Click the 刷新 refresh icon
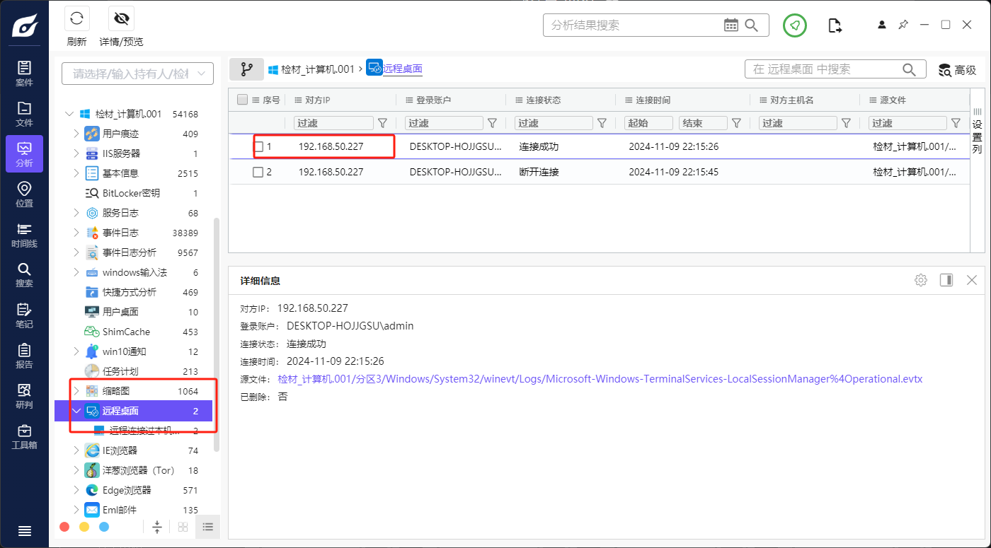 click(76, 19)
